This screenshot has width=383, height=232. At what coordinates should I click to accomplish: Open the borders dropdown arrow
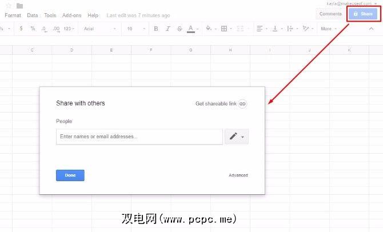[x=231, y=29]
